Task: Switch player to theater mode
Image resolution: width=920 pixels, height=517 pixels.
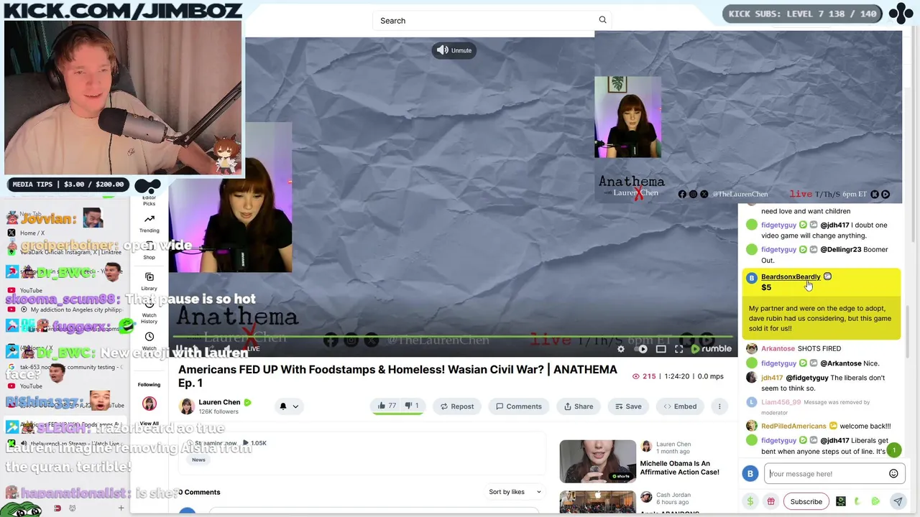Action: 661,349
